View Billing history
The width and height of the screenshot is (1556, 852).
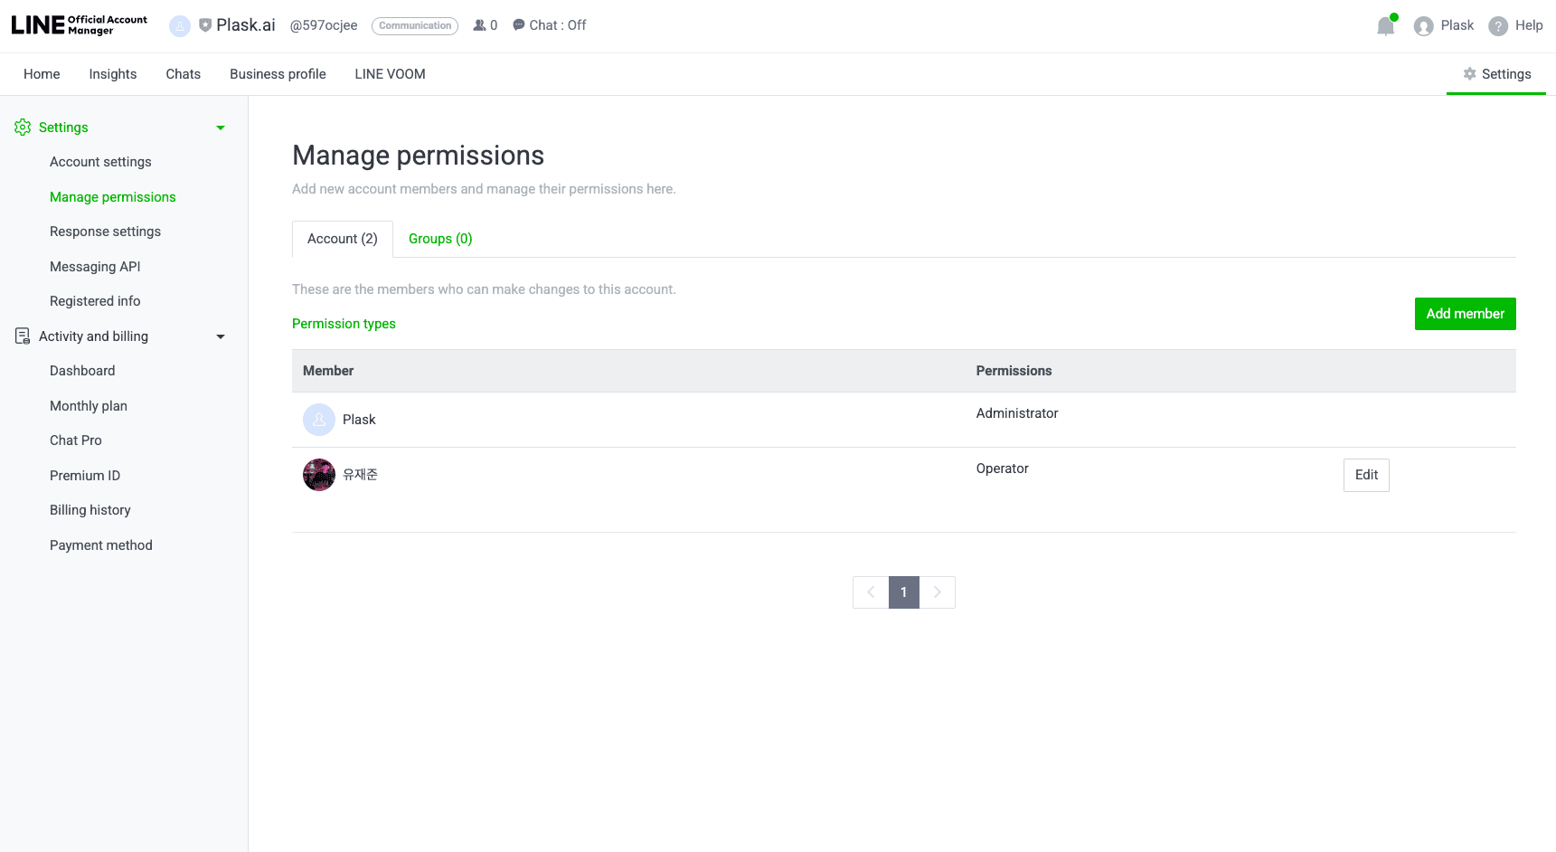pyautogui.click(x=90, y=510)
